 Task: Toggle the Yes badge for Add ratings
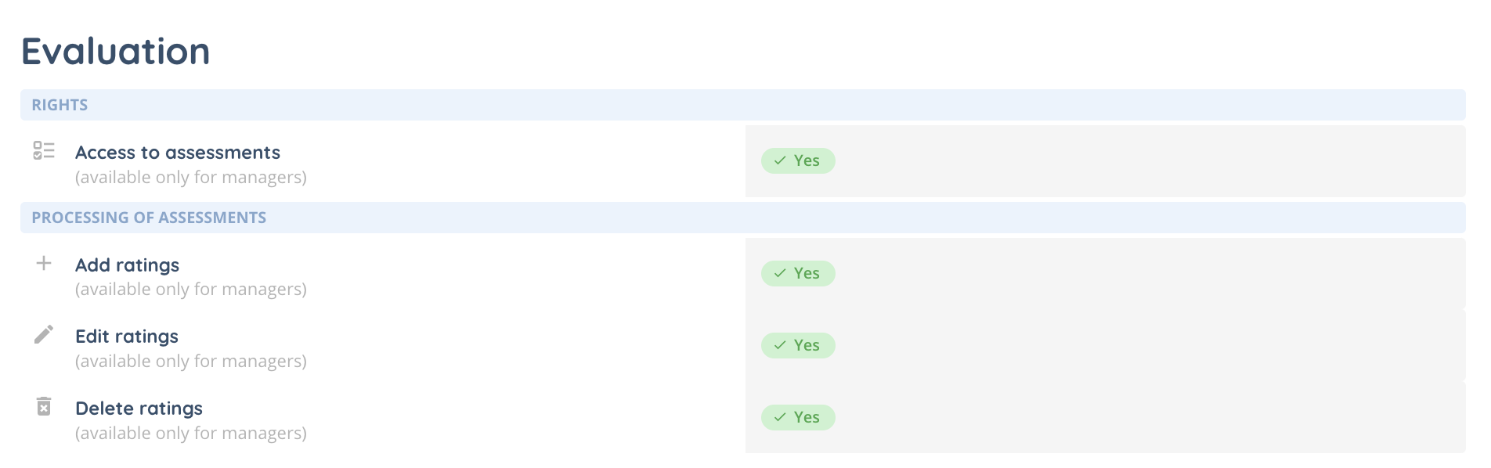(798, 273)
